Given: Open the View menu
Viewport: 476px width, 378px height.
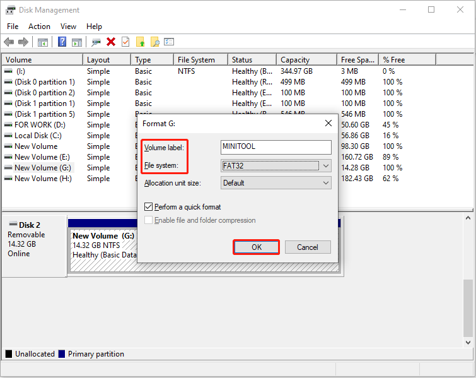Looking at the screenshot, I should coord(68,27).
